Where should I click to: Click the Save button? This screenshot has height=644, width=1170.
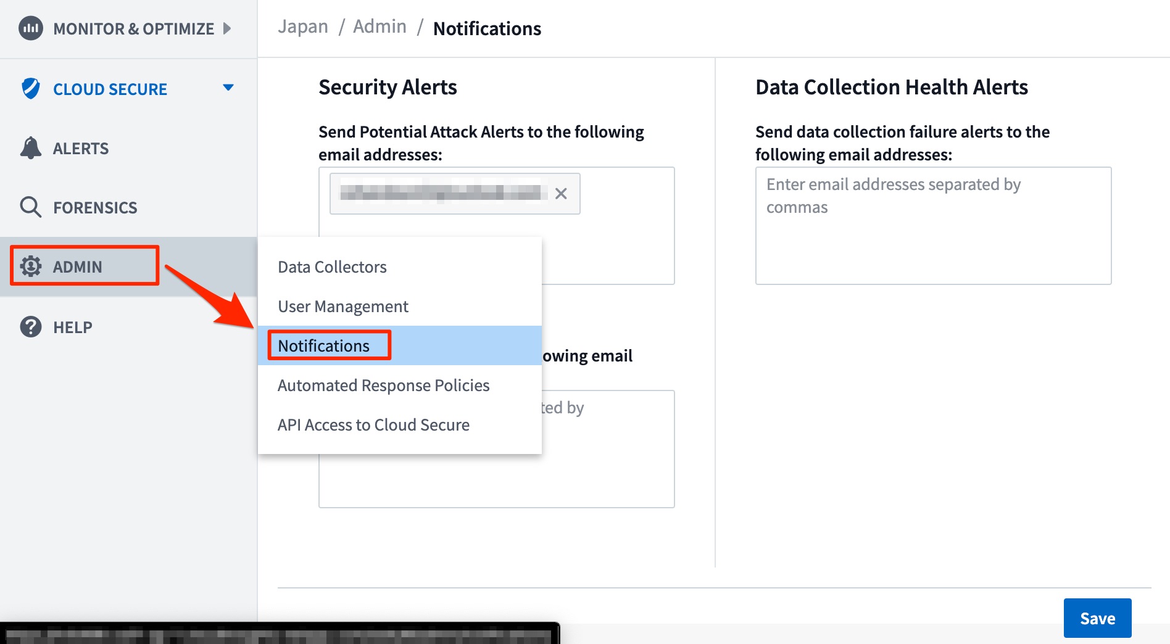1097,617
